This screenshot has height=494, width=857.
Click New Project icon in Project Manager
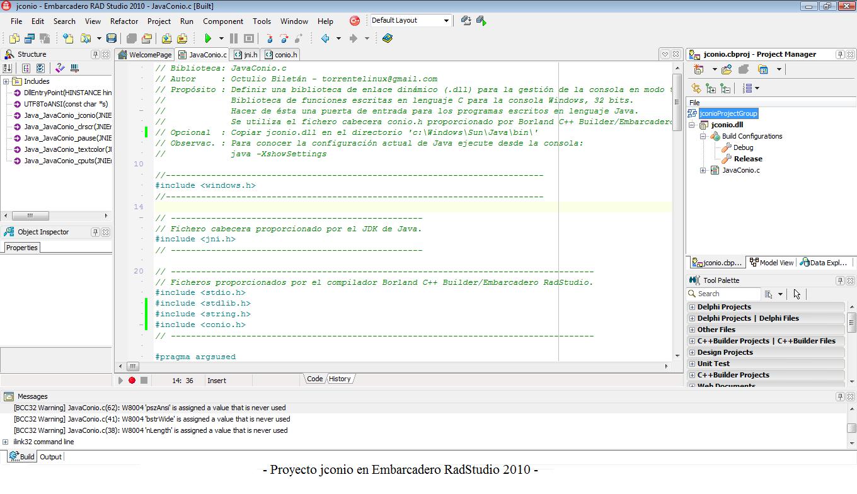click(698, 69)
